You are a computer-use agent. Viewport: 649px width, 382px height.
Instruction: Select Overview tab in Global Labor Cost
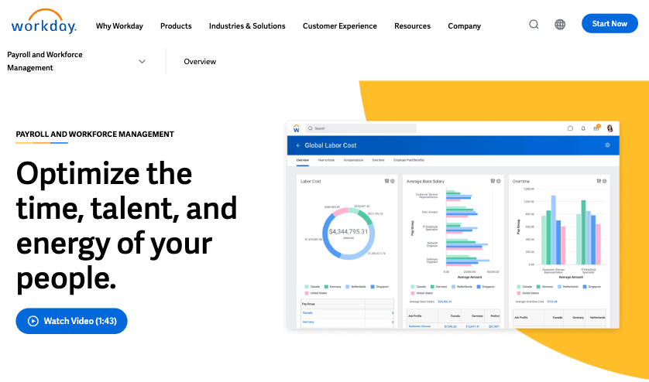302,160
